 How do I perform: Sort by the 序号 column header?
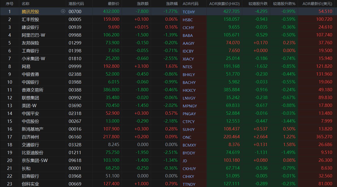click(x=10, y=4)
